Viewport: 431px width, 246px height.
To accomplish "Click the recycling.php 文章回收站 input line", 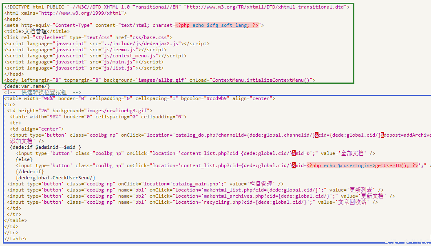I will pos(192,202).
